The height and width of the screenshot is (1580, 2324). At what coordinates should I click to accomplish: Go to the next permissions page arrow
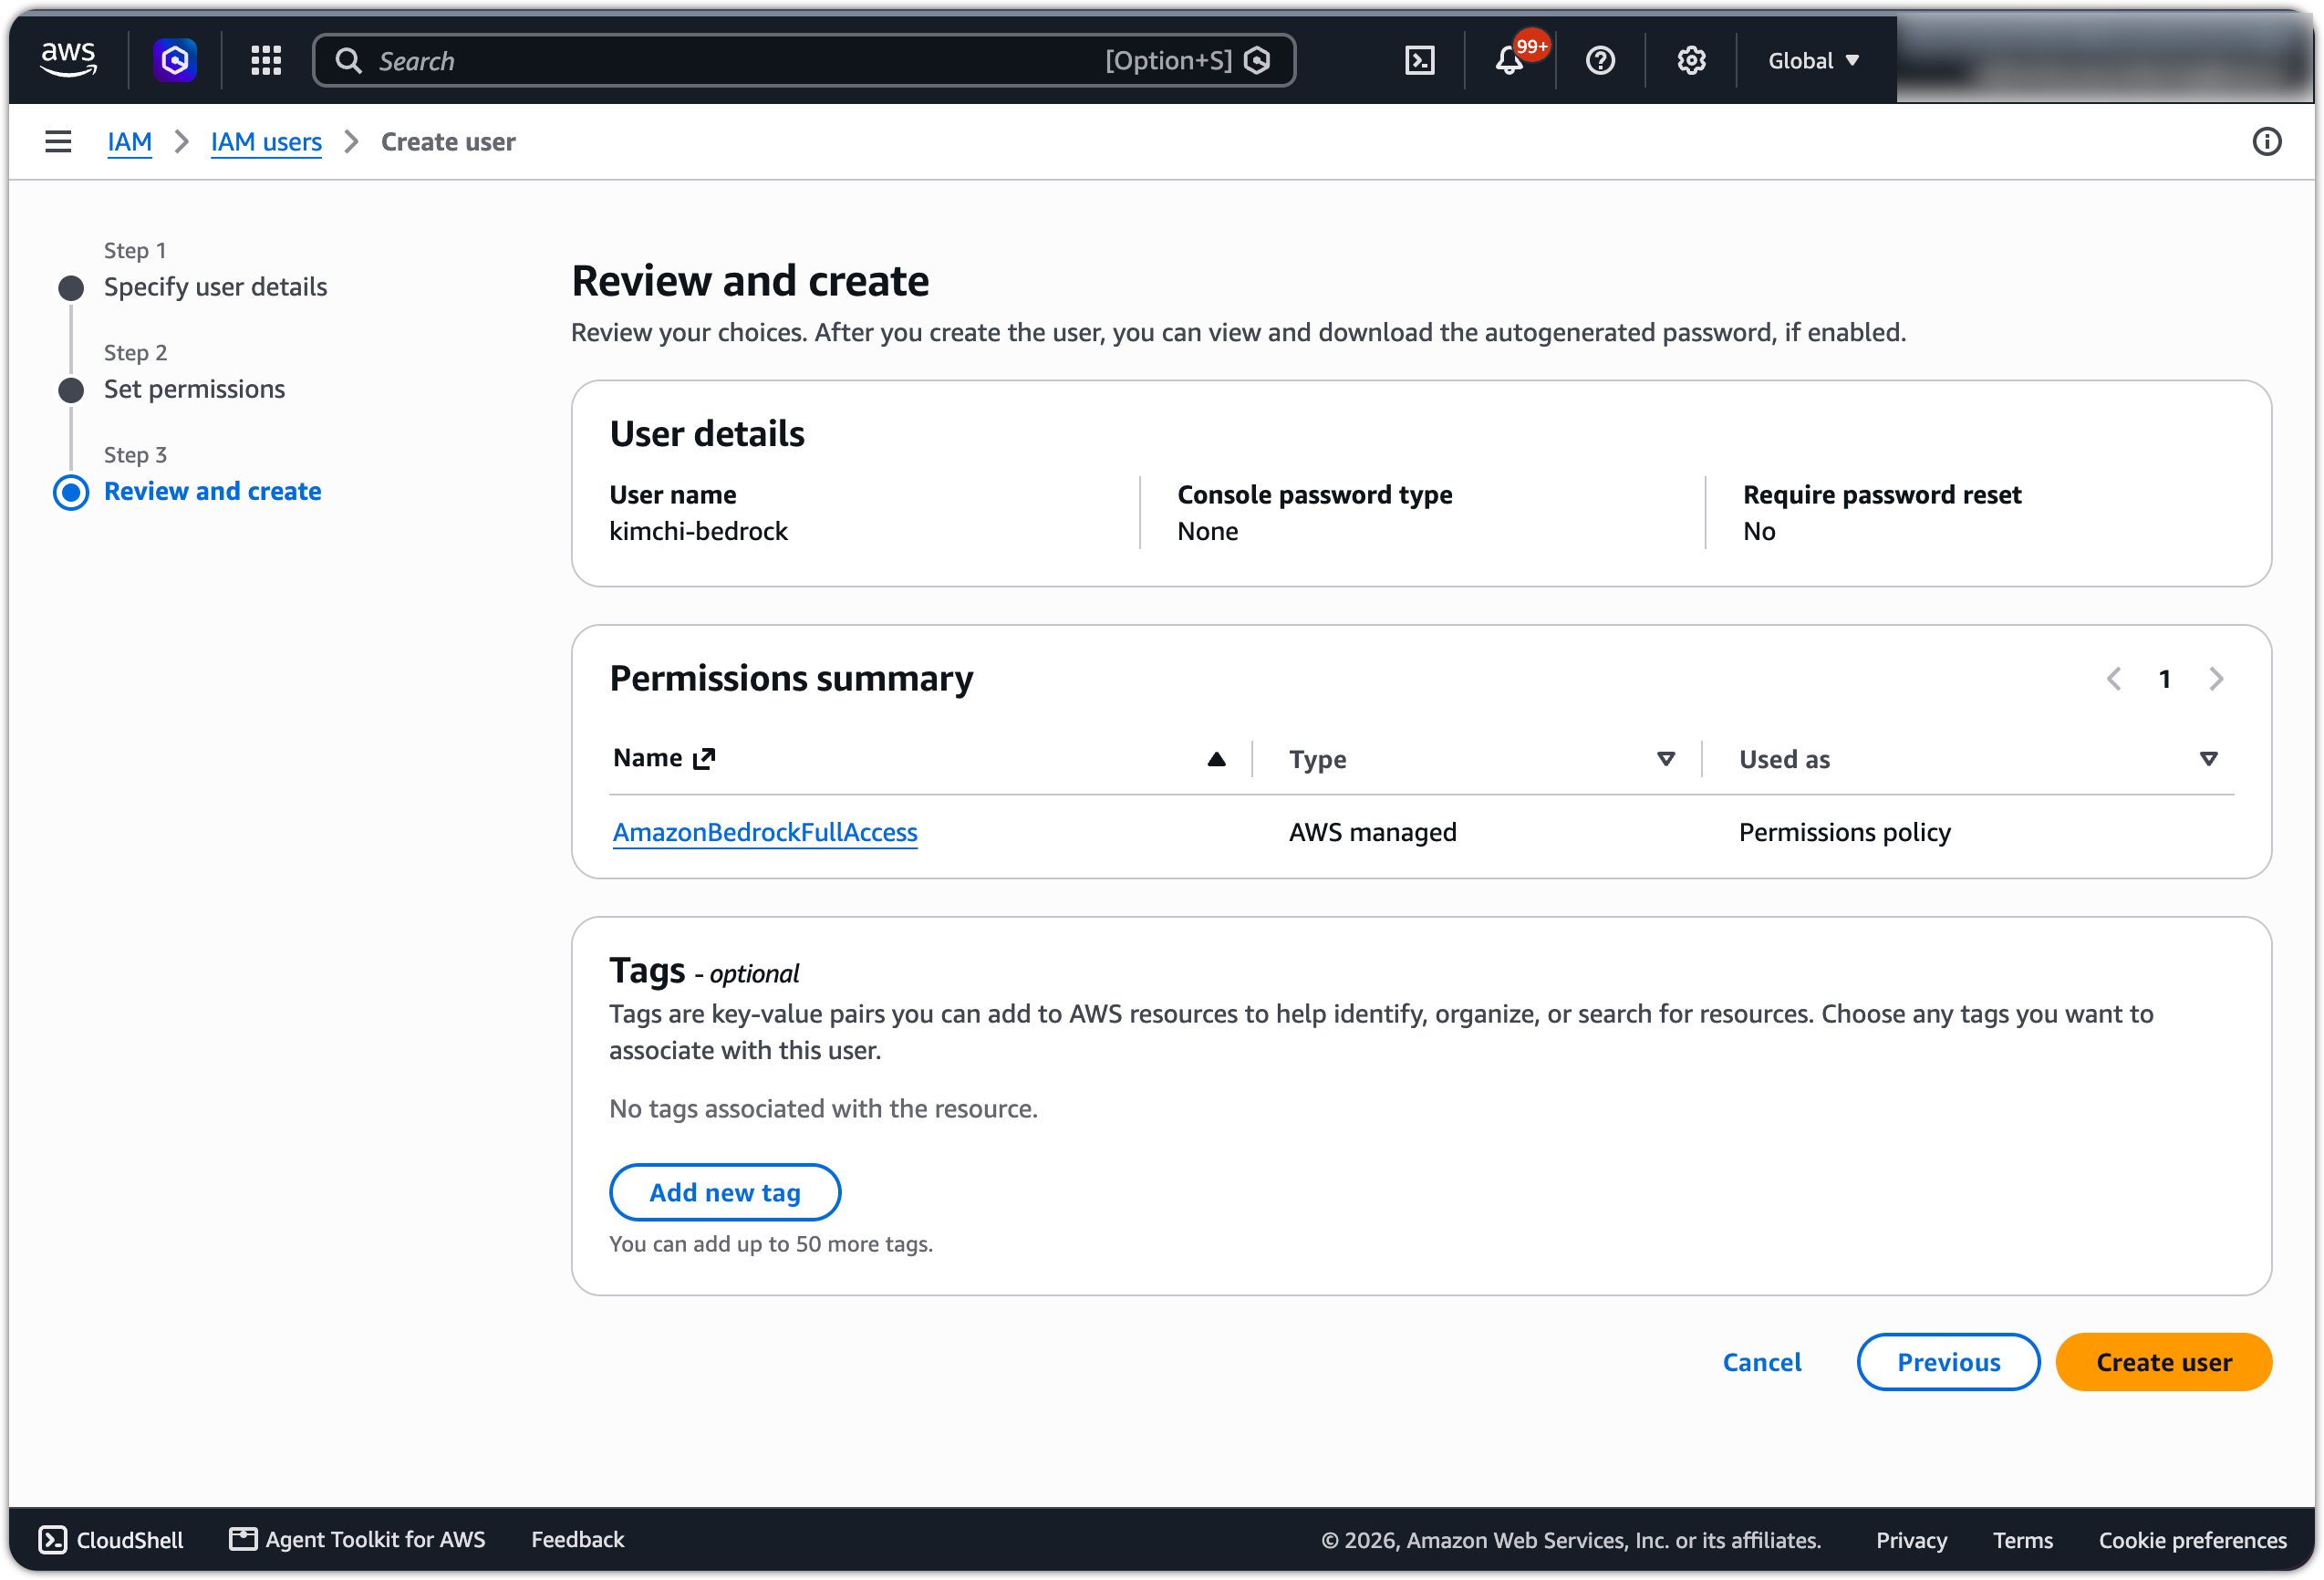(x=2215, y=679)
